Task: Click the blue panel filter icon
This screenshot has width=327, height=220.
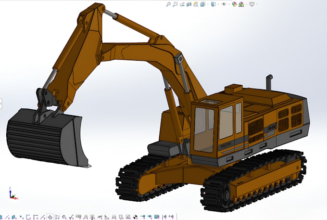Action: pos(156,217)
